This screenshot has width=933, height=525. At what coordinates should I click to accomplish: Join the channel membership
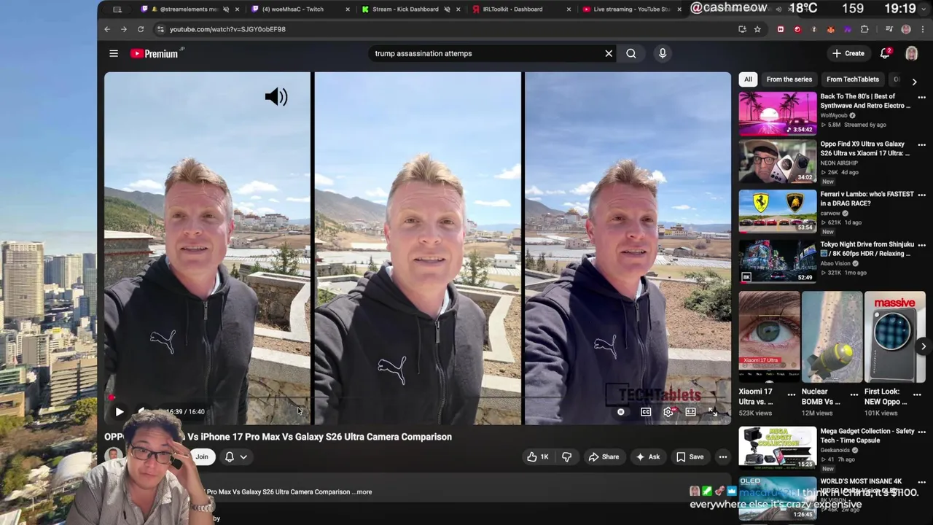(202, 456)
